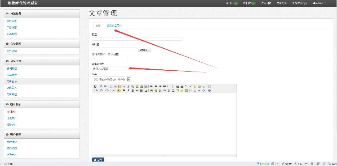Screen dimensions: 337x166
Task: Click the click-limit field showing -1
Action: click(x=110, y=59)
